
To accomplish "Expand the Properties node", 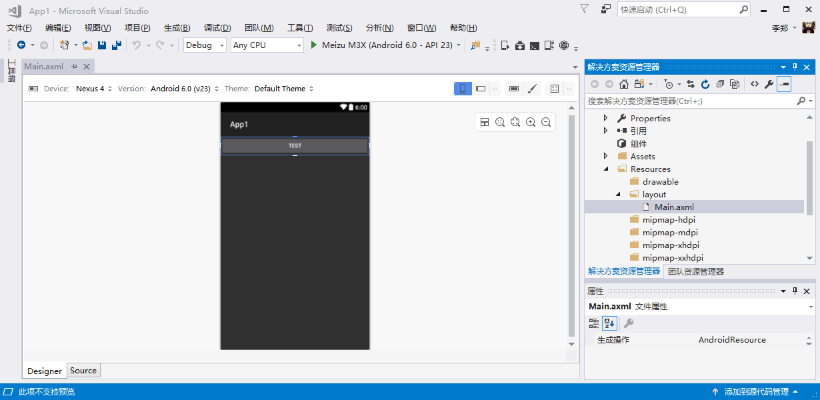I will (x=606, y=118).
